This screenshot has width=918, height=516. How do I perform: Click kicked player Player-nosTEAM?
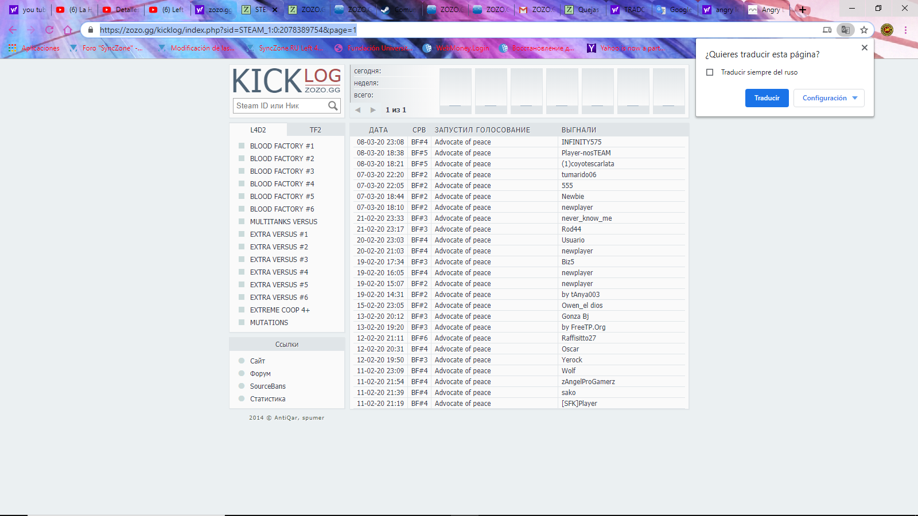click(x=586, y=153)
